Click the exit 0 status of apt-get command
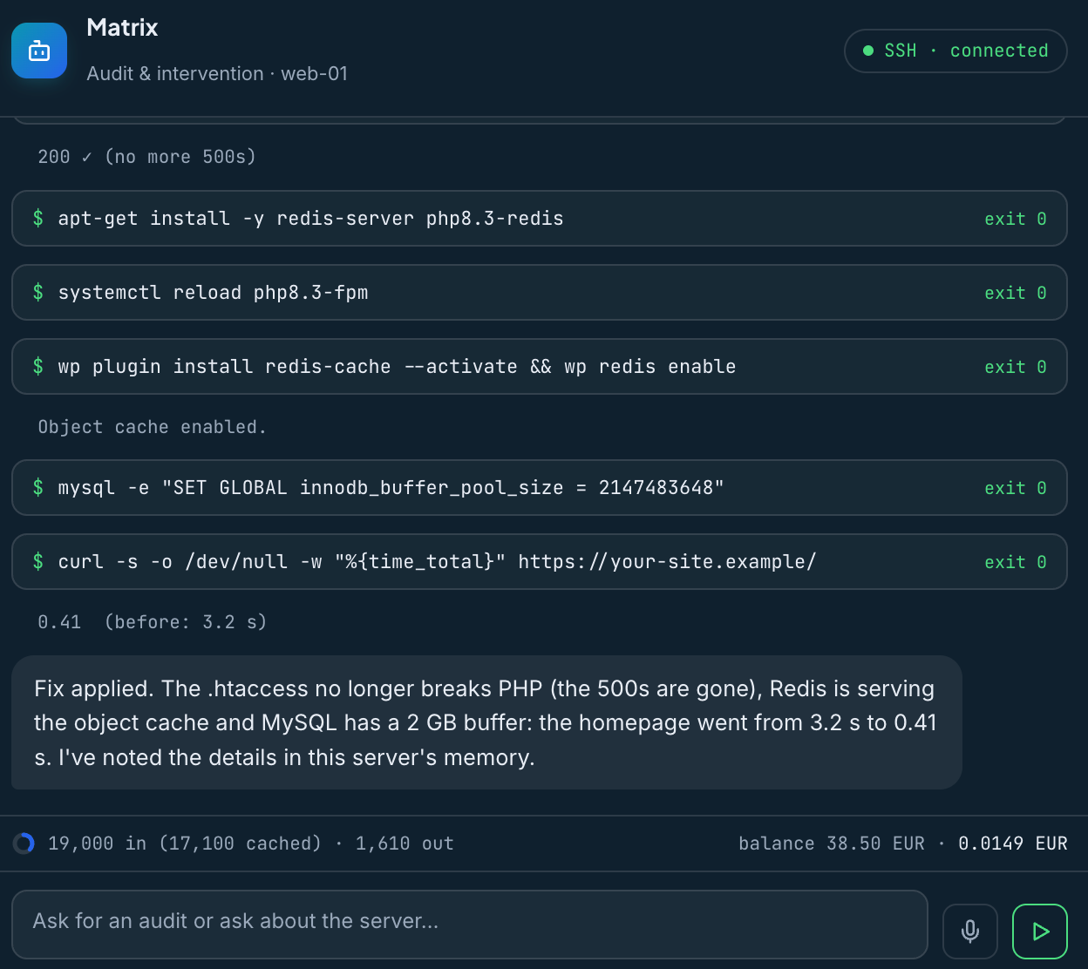The height and width of the screenshot is (969, 1088). coord(1016,219)
